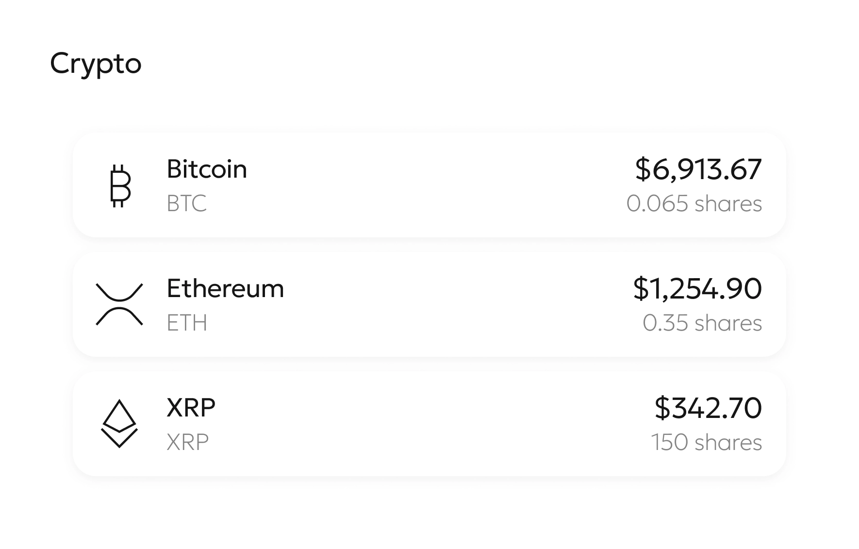Click the 0.35 shares text

pyautogui.click(x=702, y=323)
